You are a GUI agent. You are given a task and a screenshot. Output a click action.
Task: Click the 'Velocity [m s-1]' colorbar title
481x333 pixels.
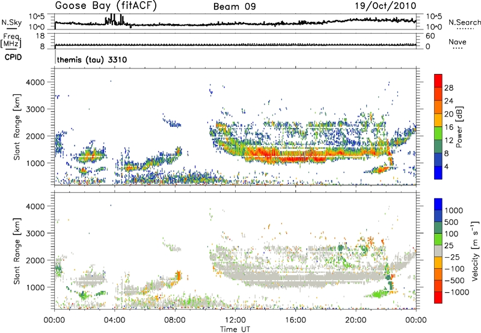[476, 251]
